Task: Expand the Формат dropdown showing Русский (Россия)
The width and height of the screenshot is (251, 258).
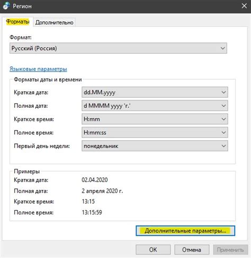Action: coord(118,48)
